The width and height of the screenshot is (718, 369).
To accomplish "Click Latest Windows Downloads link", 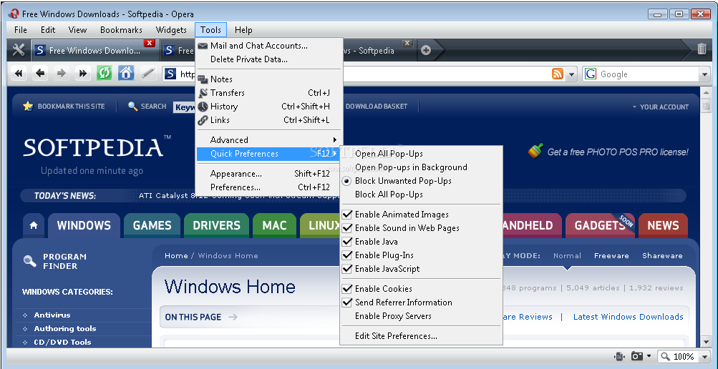I will coord(629,317).
